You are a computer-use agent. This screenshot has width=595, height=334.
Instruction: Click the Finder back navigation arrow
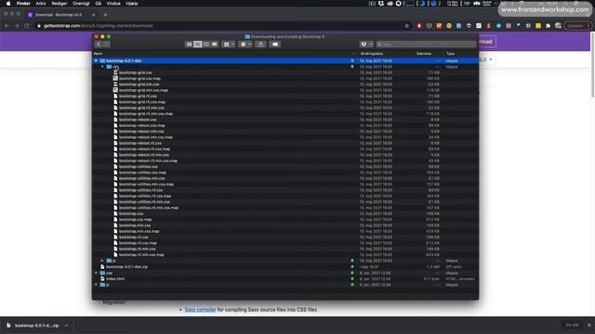99,45
